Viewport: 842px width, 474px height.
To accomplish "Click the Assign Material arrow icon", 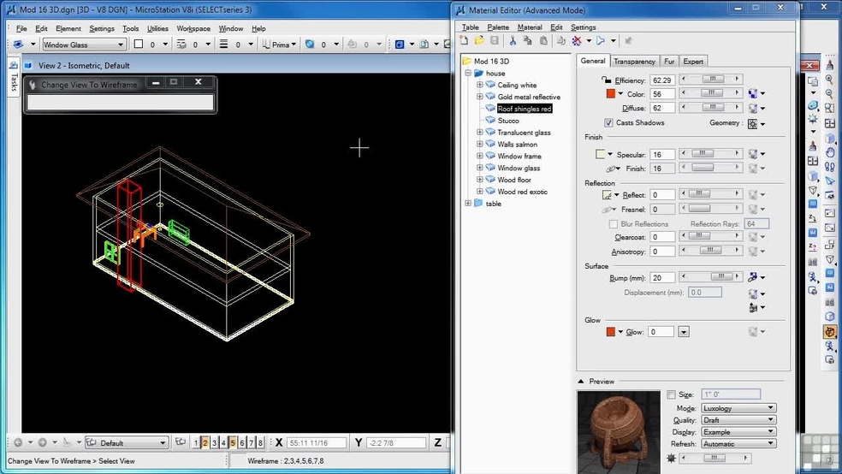I will pos(601,41).
